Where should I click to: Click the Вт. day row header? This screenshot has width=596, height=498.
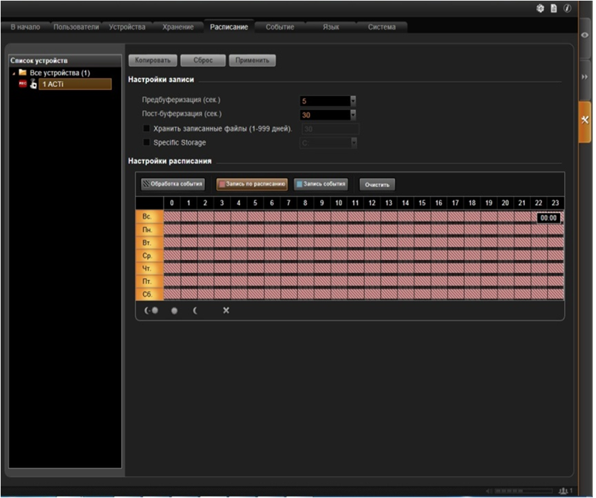click(x=149, y=242)
